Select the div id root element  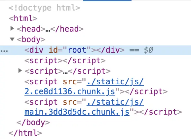[x=74, y=50]
